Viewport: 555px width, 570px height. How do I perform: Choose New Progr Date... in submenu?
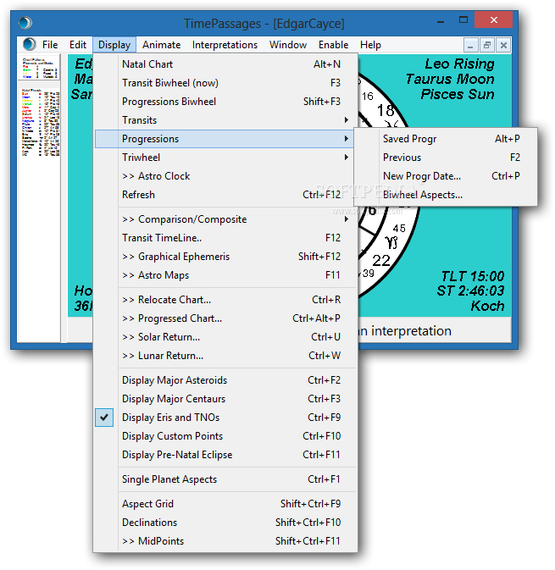(x=446, y=176)
